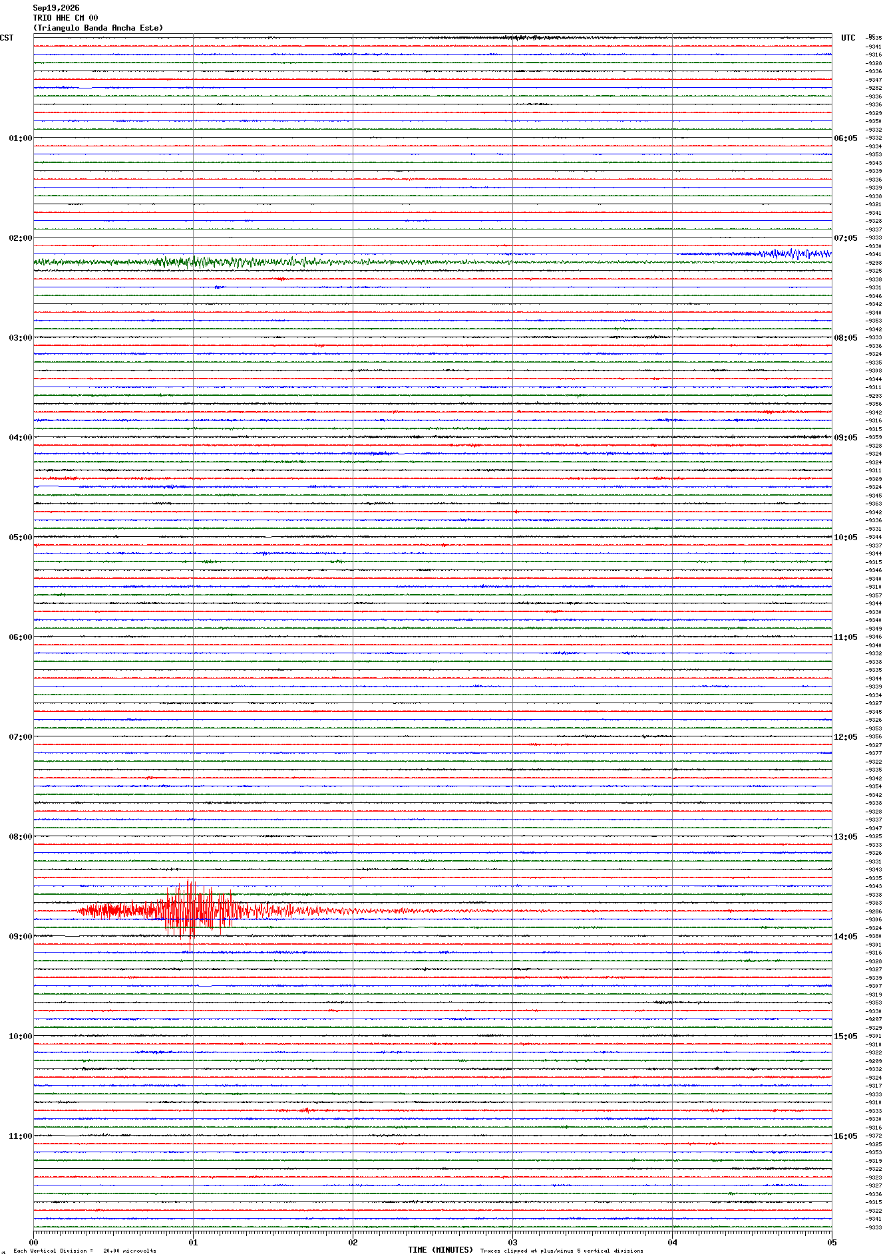Click the 06:05 UTC time label
Image resolution: width=885 pixels, height=1260 pixels.
point(846,138)
